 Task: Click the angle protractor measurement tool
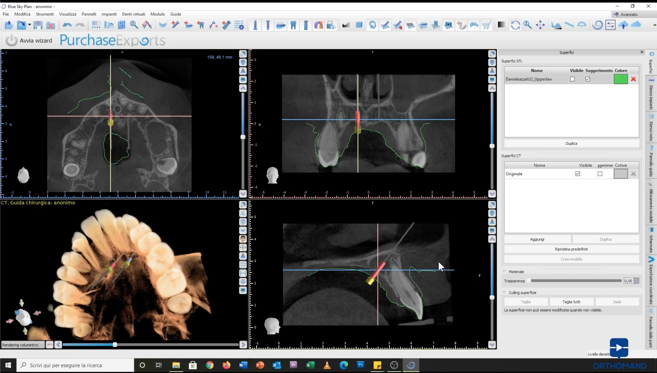[x=582, y=25]
